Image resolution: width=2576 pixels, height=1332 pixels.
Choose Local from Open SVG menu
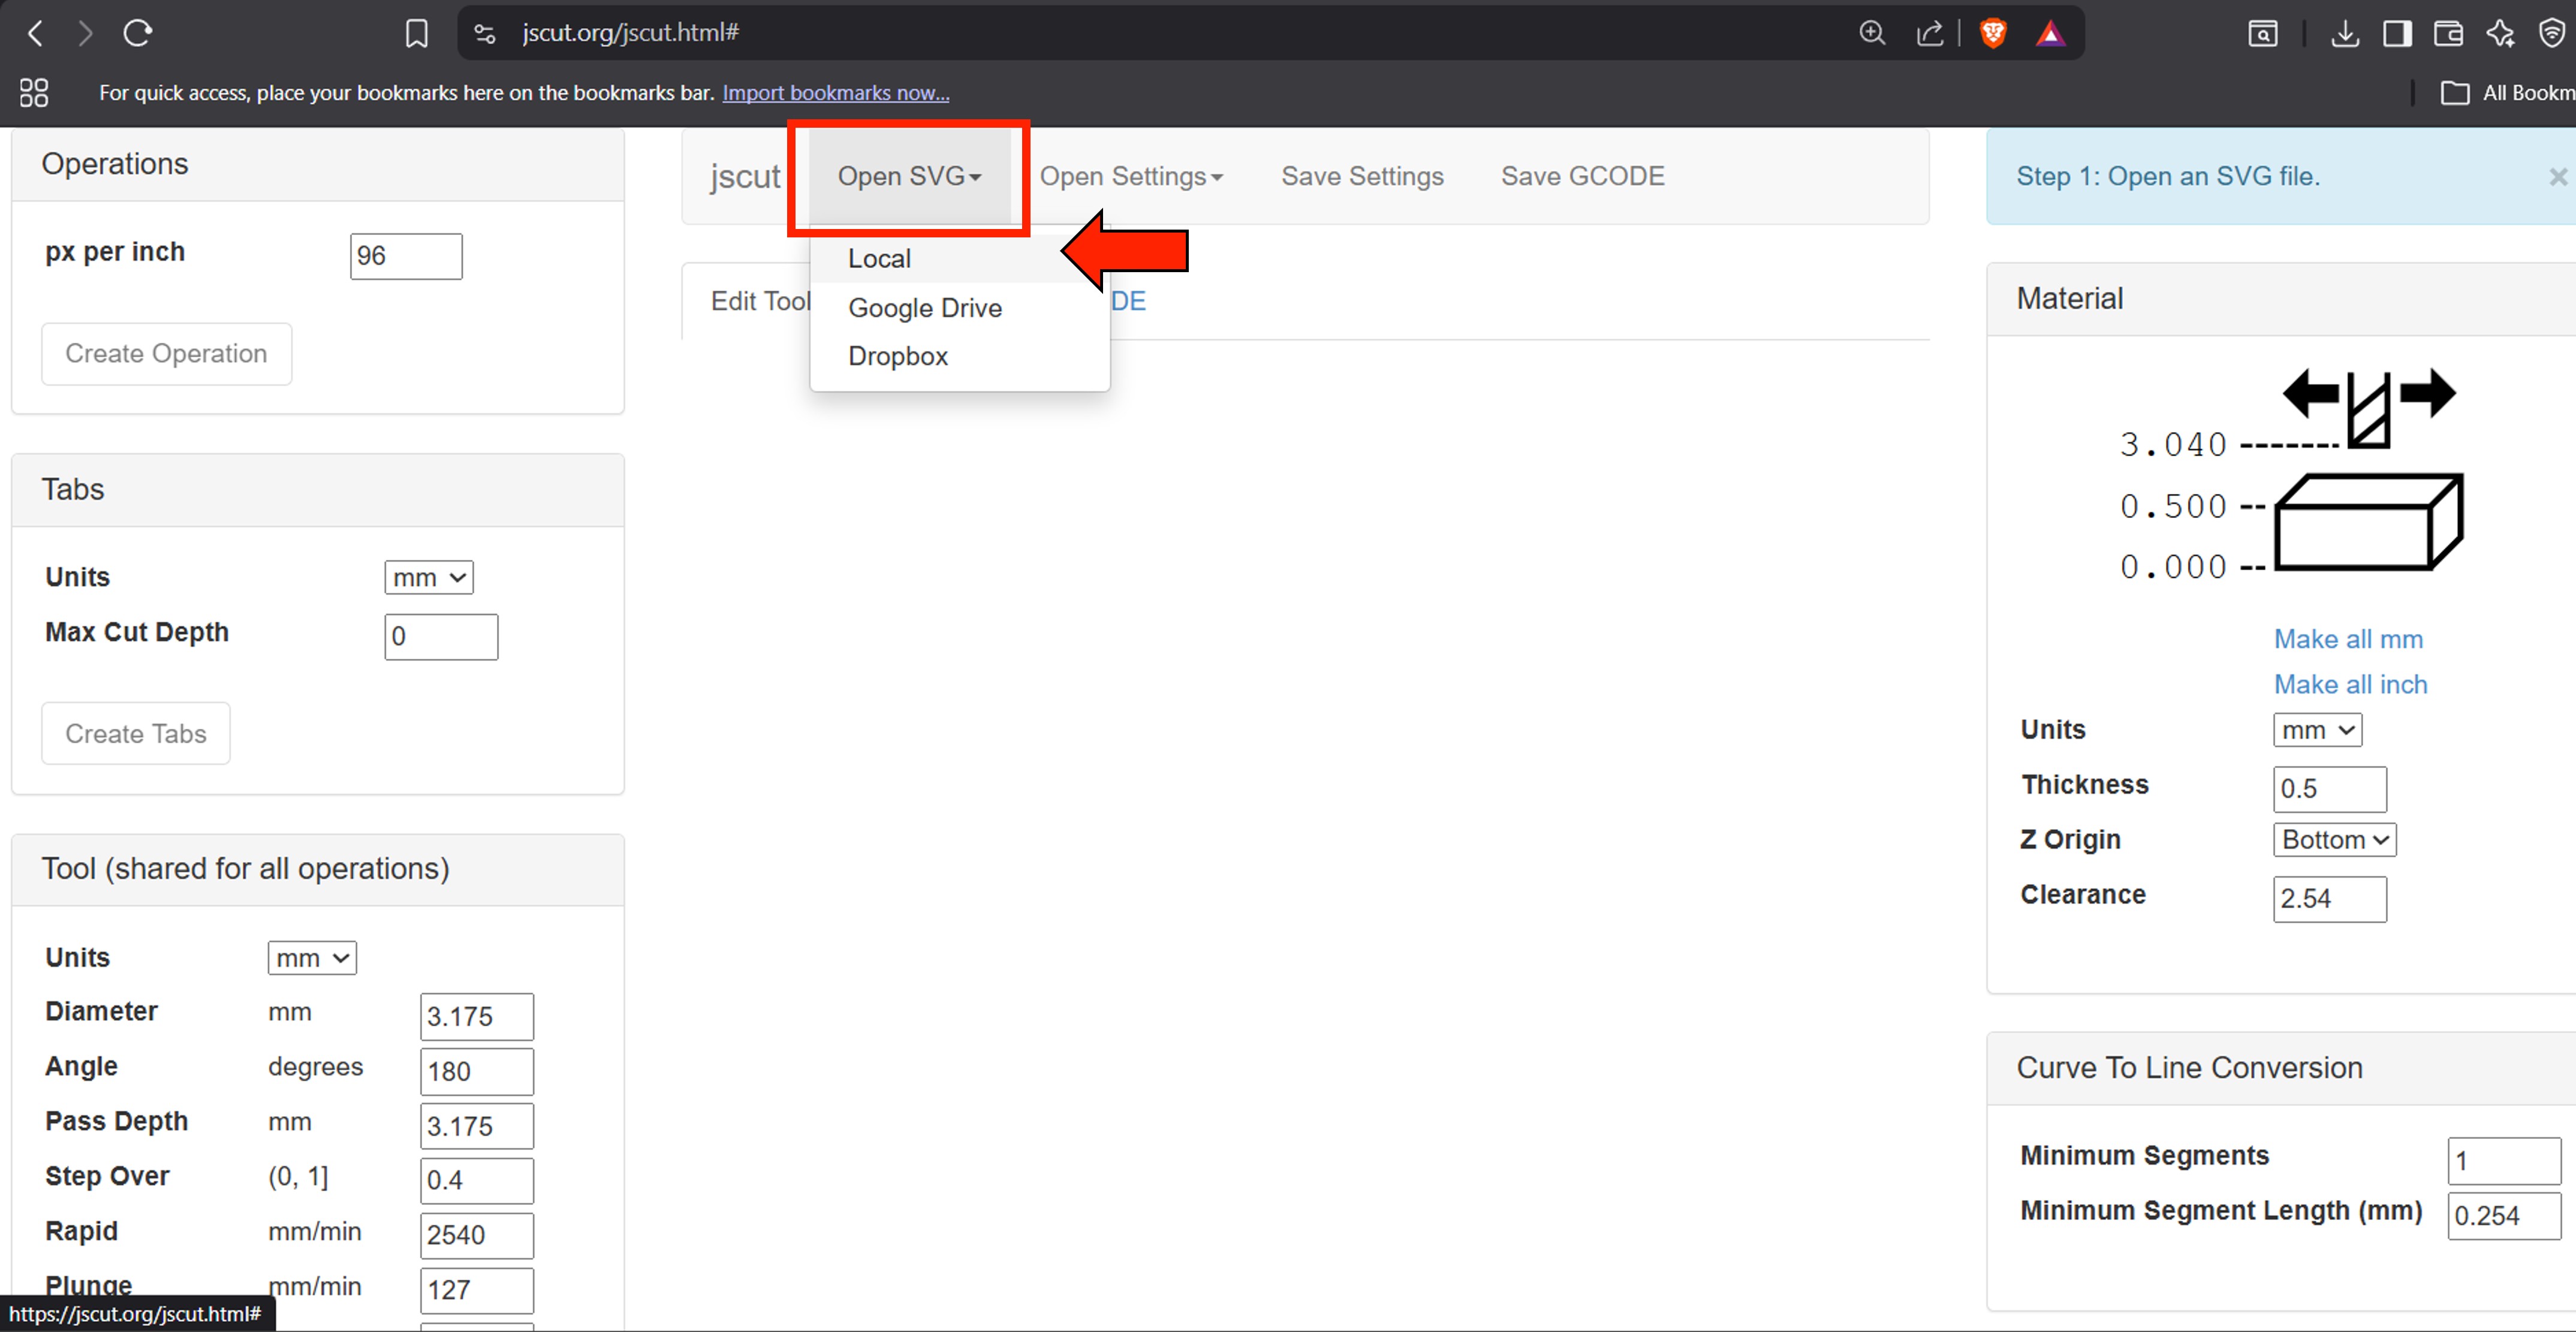[x=879, y=258]
